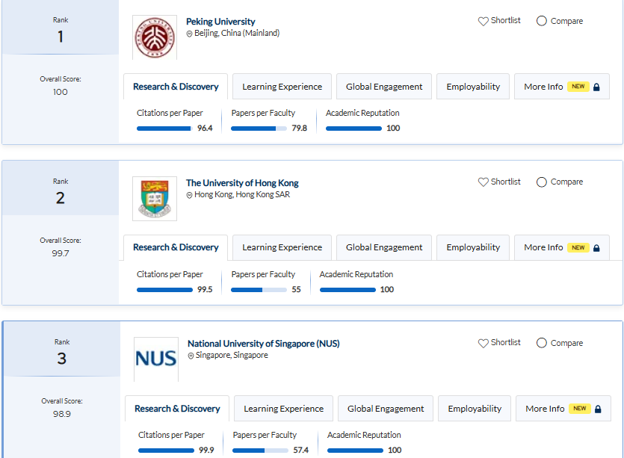Toggle Compare for University of Hong Kong

tap(542, 182)
